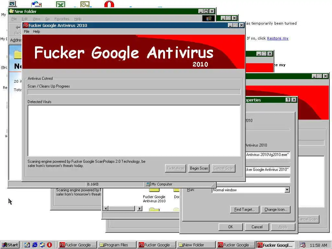Click the right arrow of the horizontal scrollbar
This screenshot has width=332, height=249.
139,208
